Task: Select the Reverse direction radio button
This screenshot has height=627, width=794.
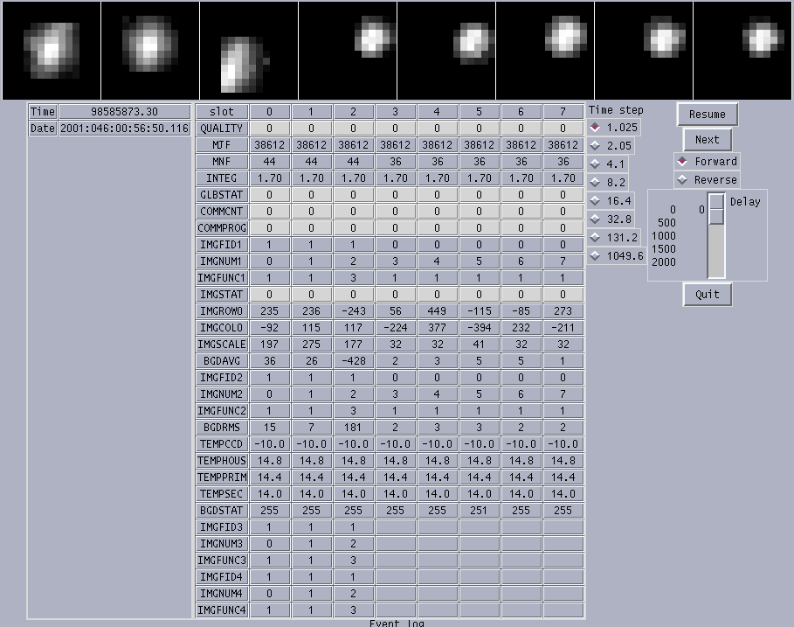Action: click(x=707, y=180)
